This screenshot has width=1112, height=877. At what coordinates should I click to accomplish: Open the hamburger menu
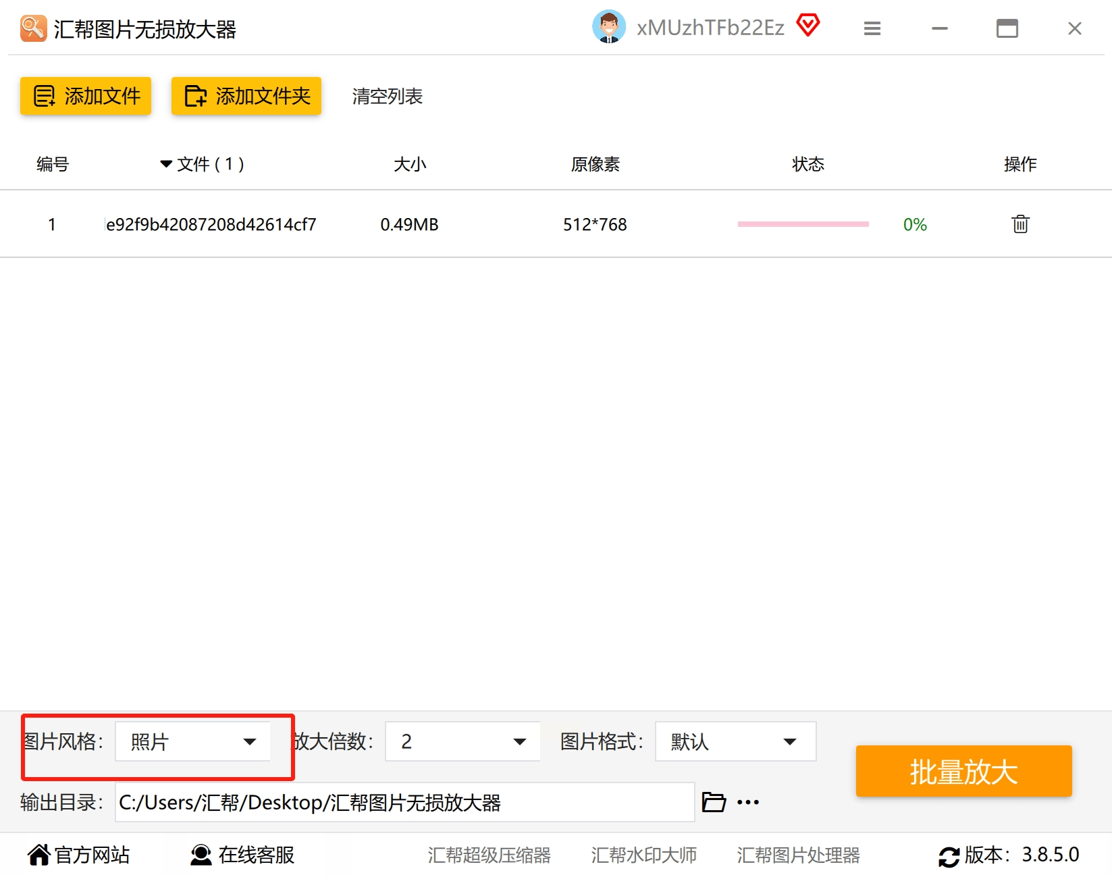[x=872, y=28]
